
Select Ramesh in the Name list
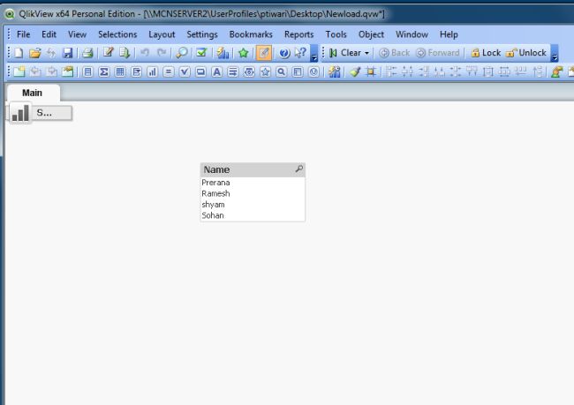click(253, 193)
